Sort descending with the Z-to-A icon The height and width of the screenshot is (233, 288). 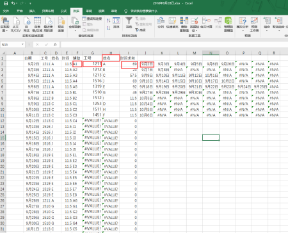pyautogui.click(x=109, y=28)
